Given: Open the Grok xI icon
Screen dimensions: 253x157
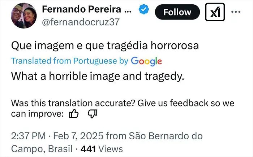Looking at the screenshot, I should click(x=215, y=12).
